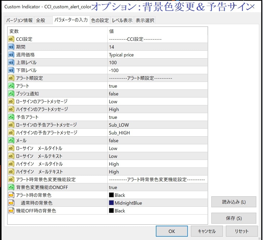
Task: Click the 値 column header
Action: (x=157, y=31)
